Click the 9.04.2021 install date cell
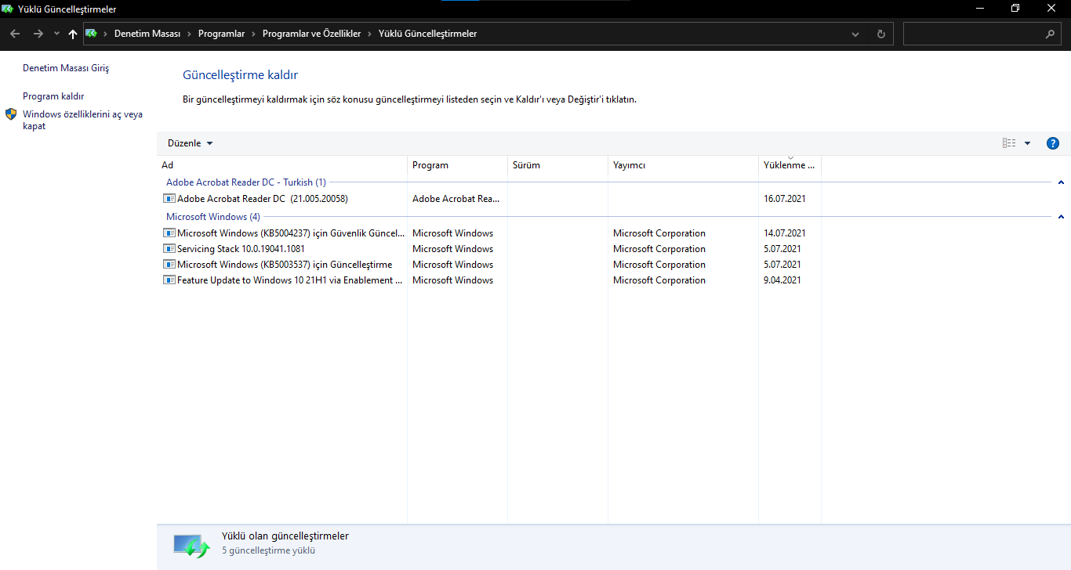The image size is (1071, 570). [782, 280]
